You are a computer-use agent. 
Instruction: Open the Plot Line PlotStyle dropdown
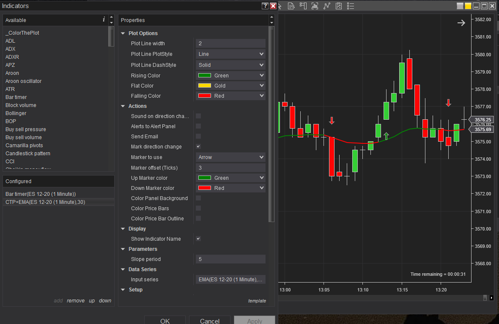[x=230, y=54]
